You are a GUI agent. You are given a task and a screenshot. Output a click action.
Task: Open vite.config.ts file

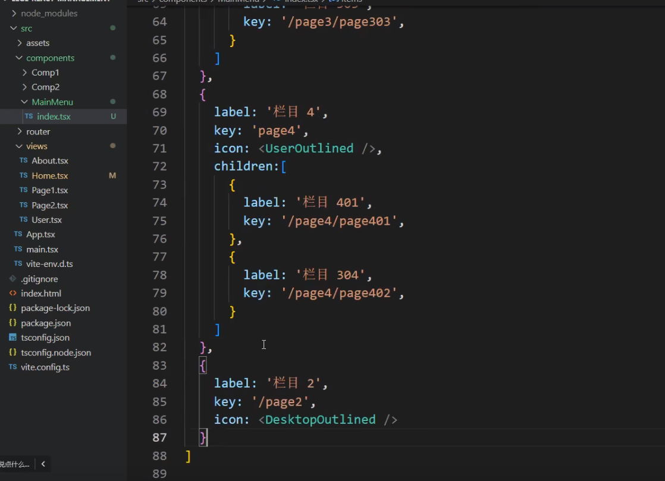[45, 367]
